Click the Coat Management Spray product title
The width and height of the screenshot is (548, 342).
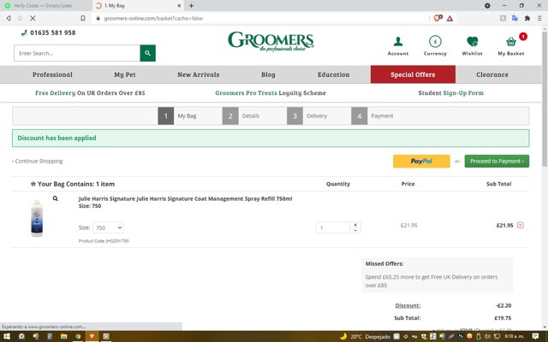click(x=185, y=198)
